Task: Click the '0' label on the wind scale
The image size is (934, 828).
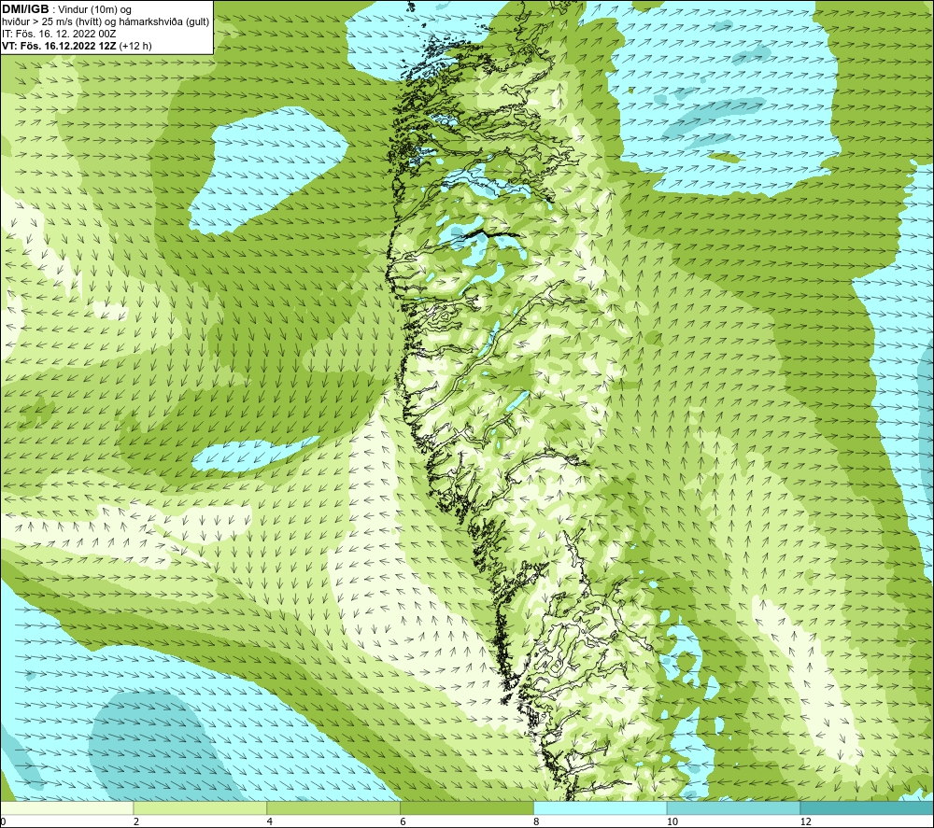Action: tap(3, 822)
